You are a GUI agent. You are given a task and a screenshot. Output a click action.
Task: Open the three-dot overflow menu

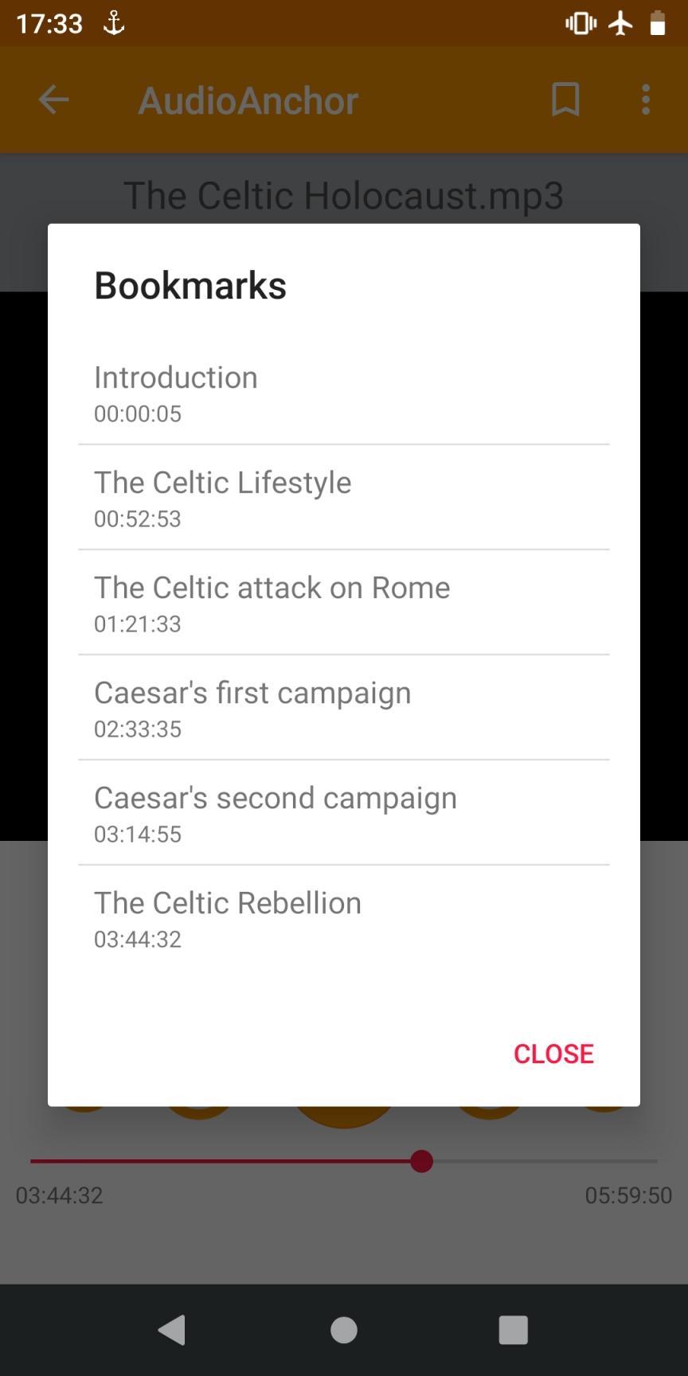coord(646,100)
